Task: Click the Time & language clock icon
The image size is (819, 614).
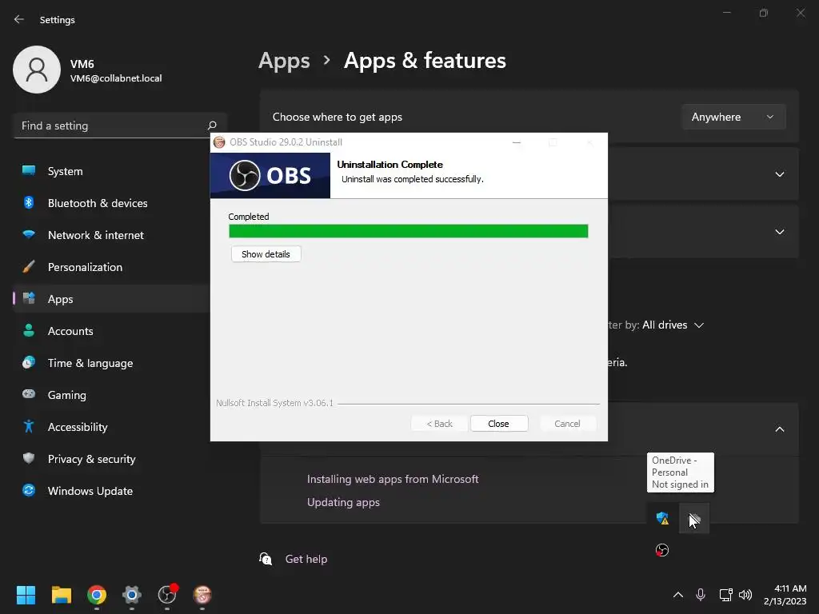Action: coord(29,362)
